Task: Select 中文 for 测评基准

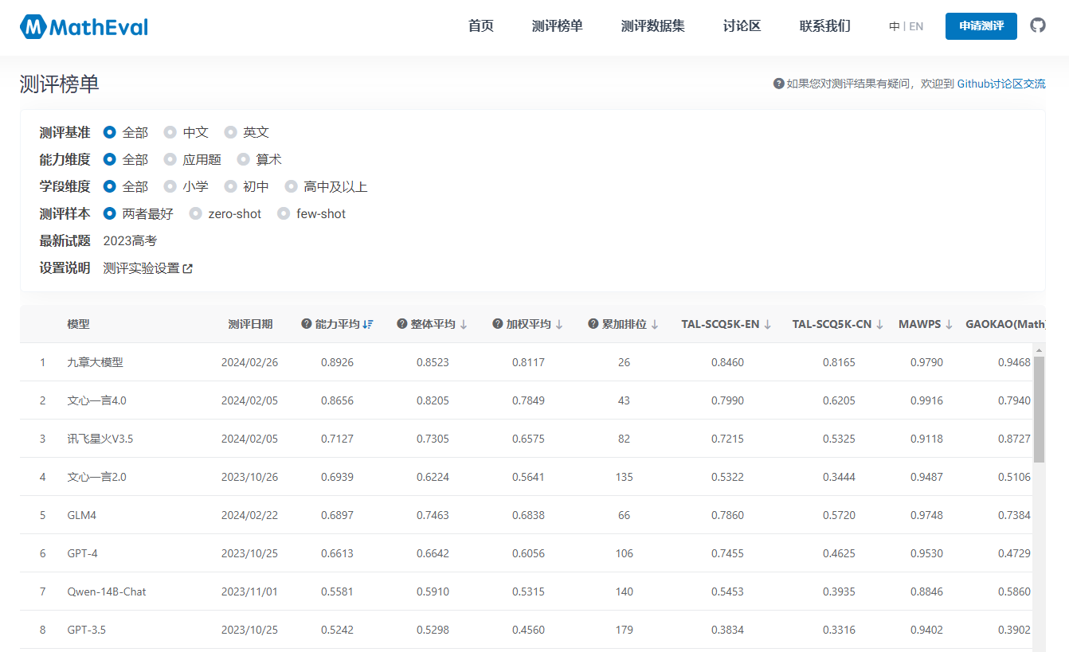Action: 170,132
